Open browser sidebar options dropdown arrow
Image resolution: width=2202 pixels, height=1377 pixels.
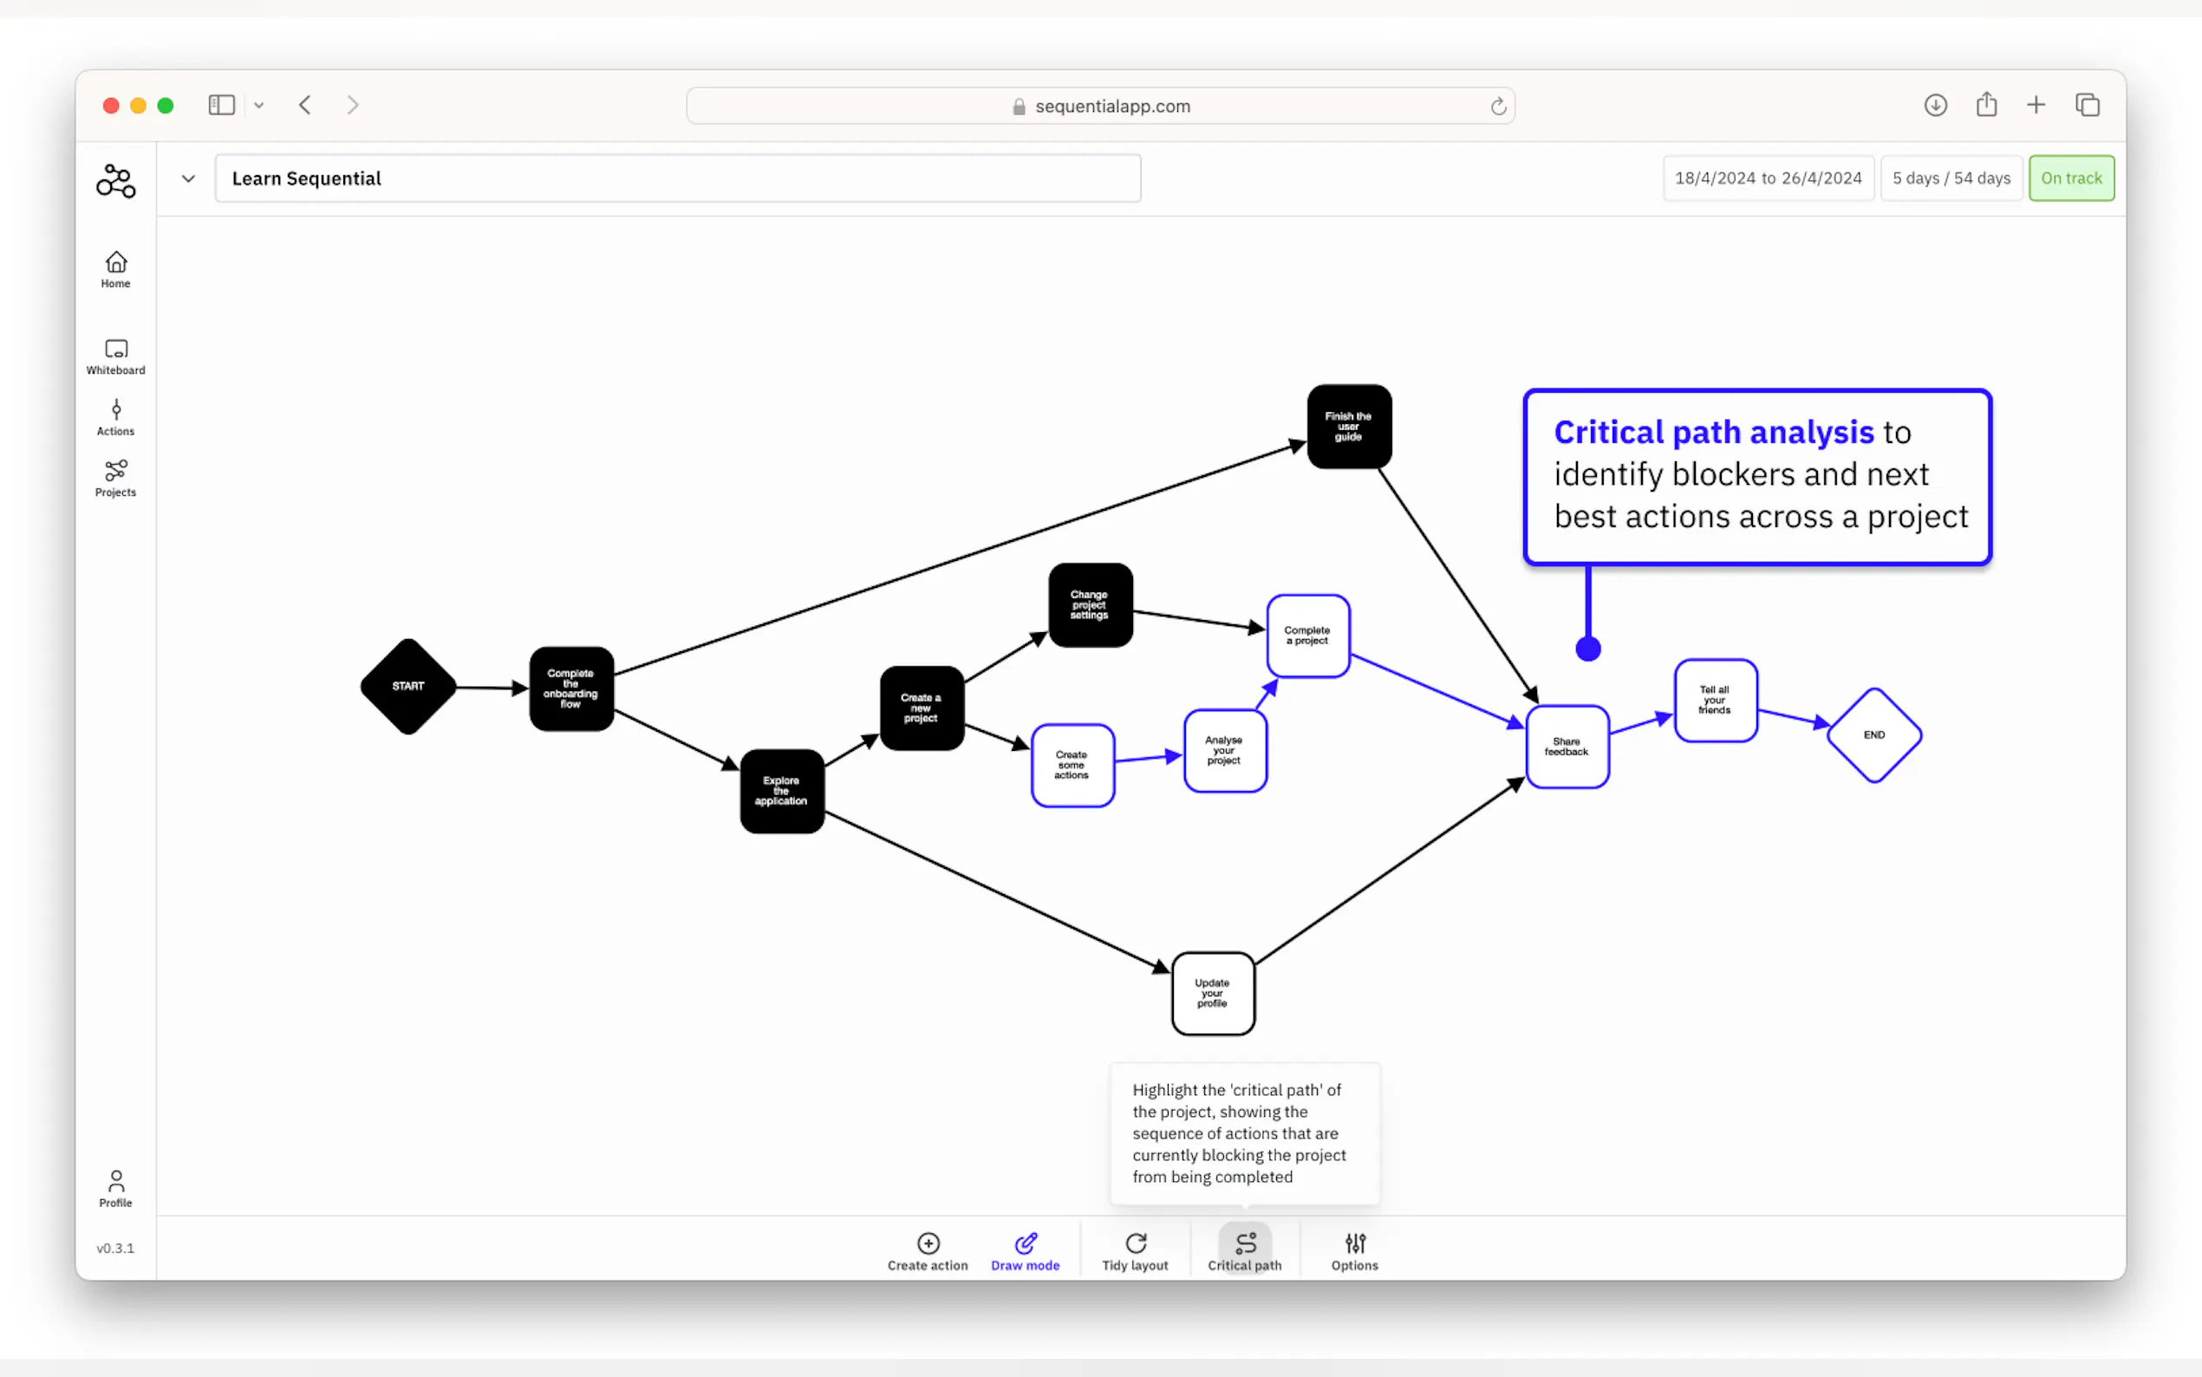(x=259, y=106)
